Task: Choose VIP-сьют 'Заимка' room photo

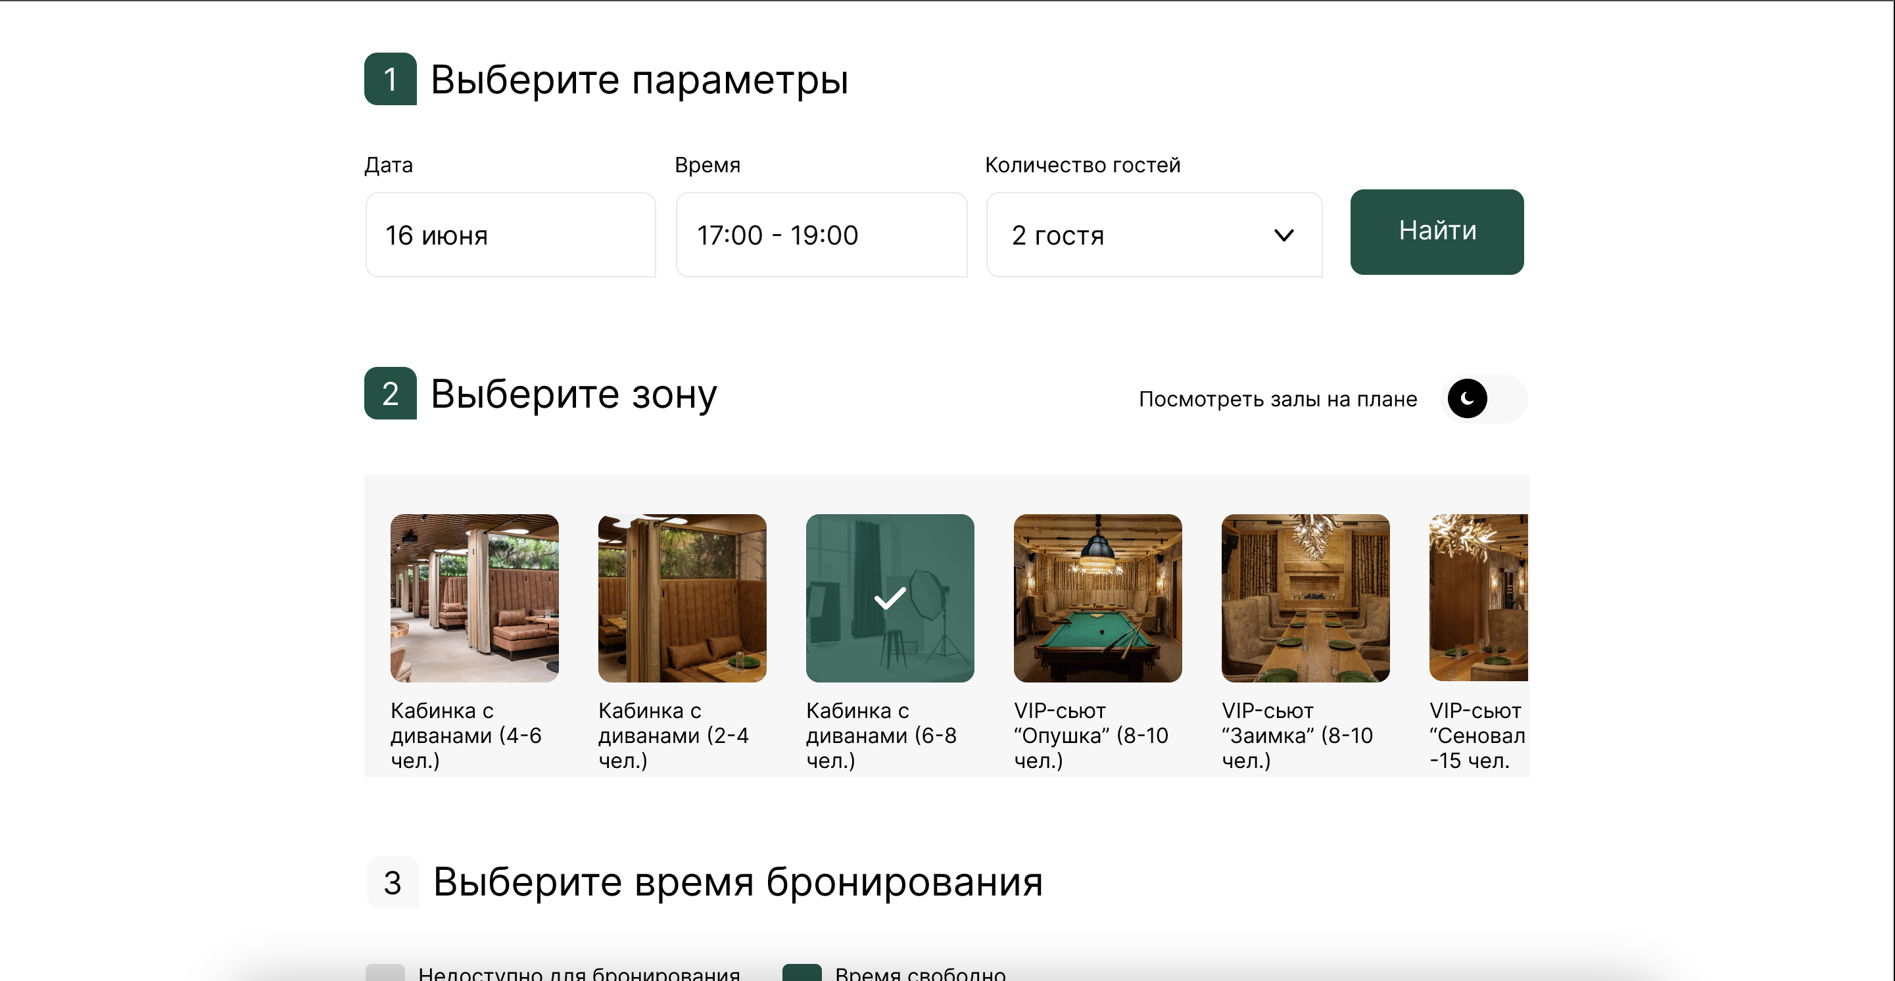Action: point(1305,598)
